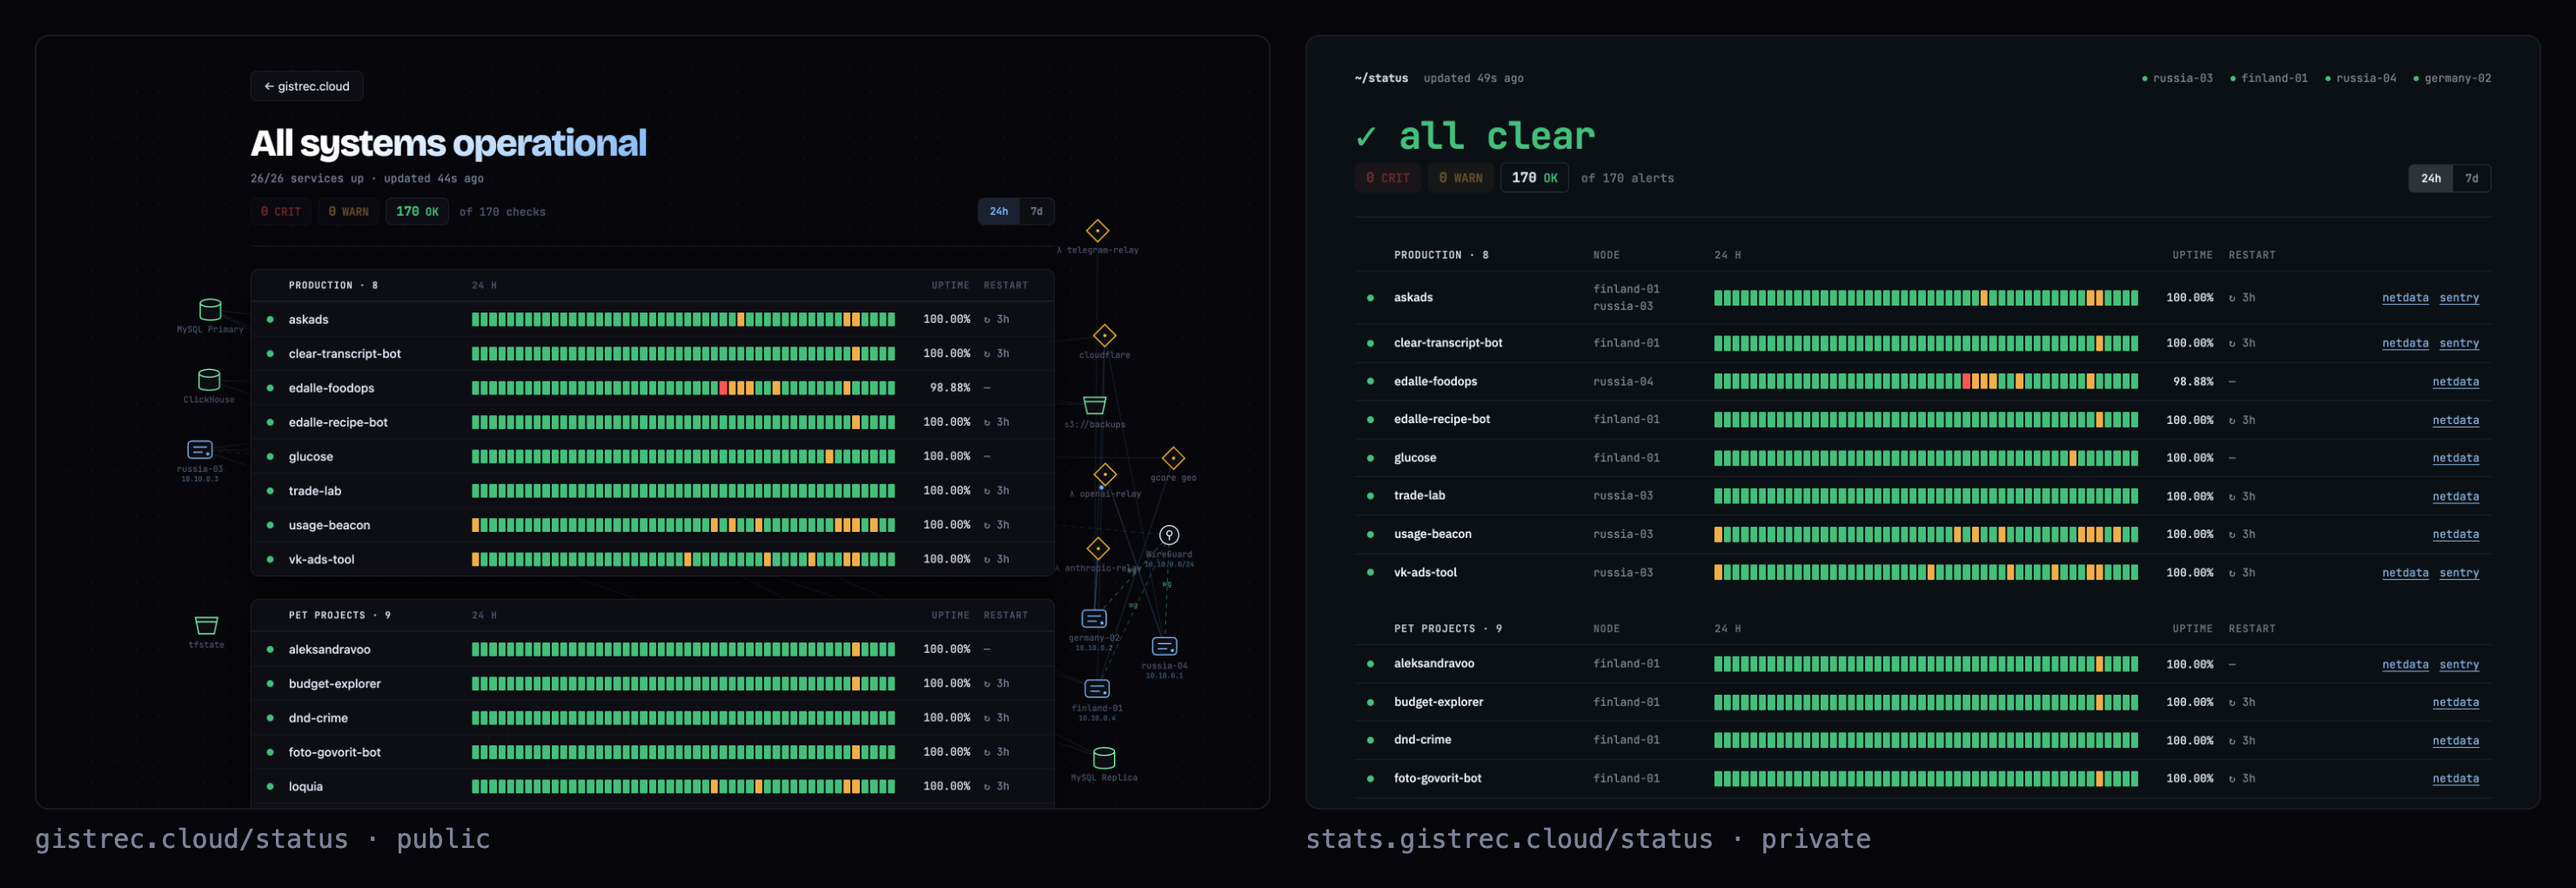Select the germany-02 server icon in graph
This screenshot has width=2576, height=888.
1094,619
